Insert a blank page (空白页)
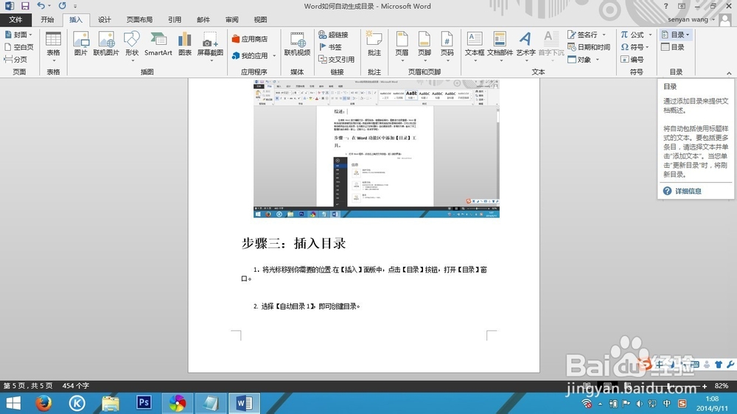 (19, 47)
